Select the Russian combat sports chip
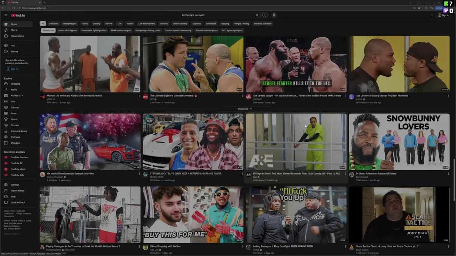Image resolution: width=456 pixels, height=256 pixels. [x=207, y=31]
